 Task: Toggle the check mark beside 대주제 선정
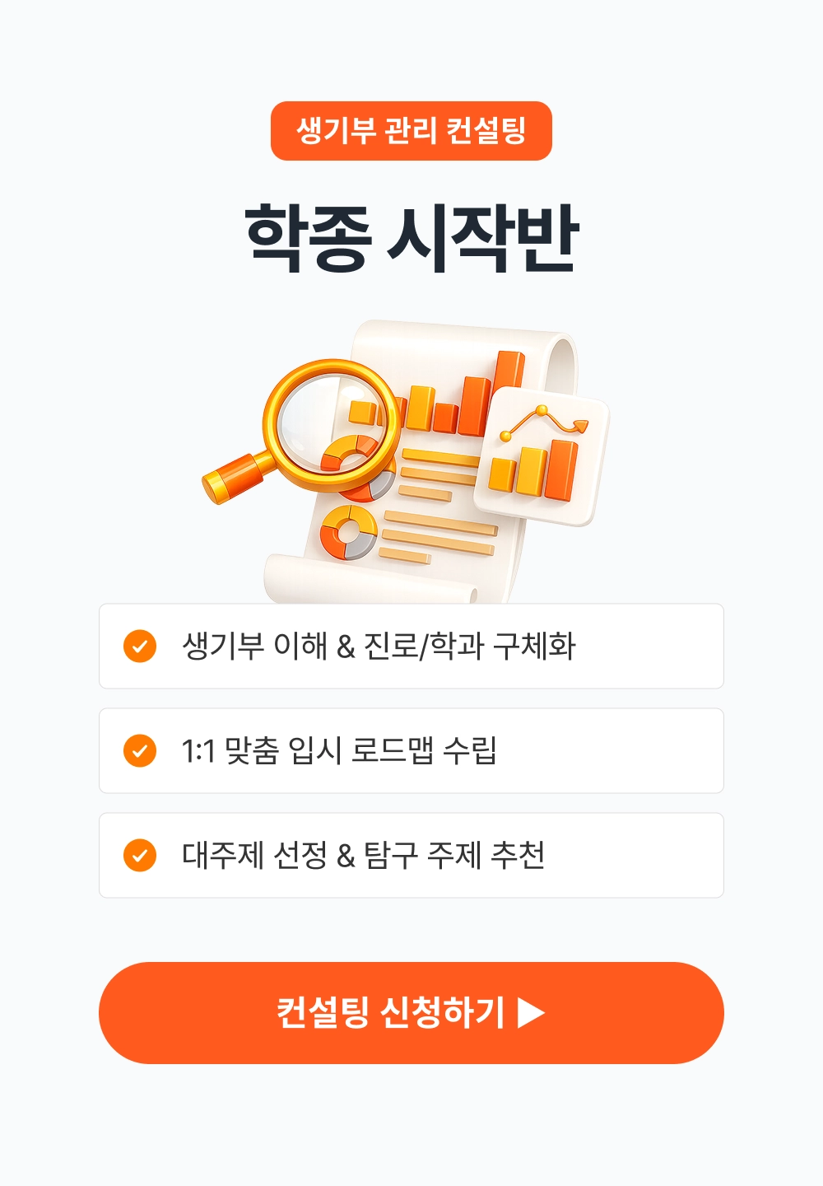pos(140,856)
